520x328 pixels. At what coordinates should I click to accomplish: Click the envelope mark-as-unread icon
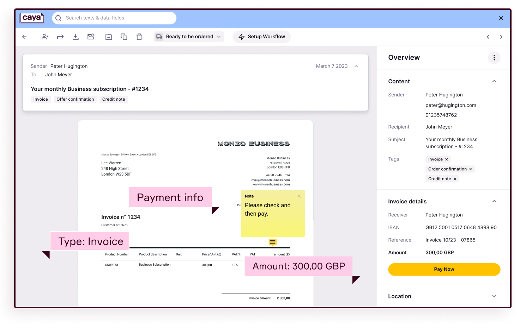point(91,37)
